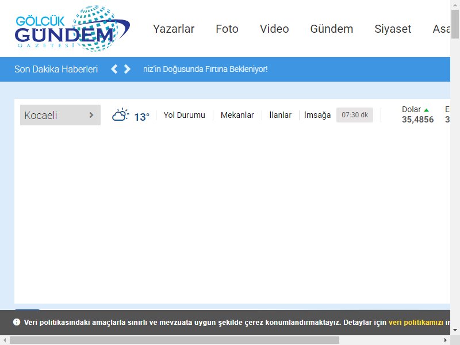This screenshot has height=345, width=460.
Task: Click the horizontal scrollbar thumb
Action: (x=174, y=340)
